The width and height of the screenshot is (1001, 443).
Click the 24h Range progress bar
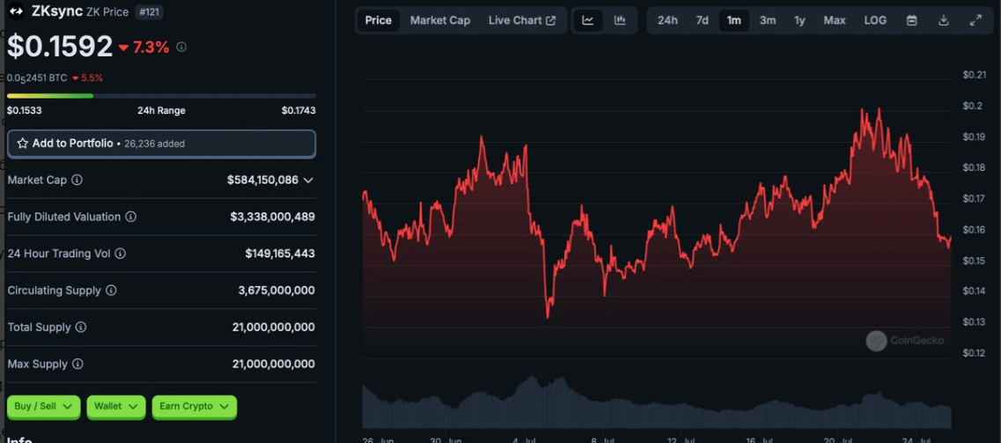(161, 96)
